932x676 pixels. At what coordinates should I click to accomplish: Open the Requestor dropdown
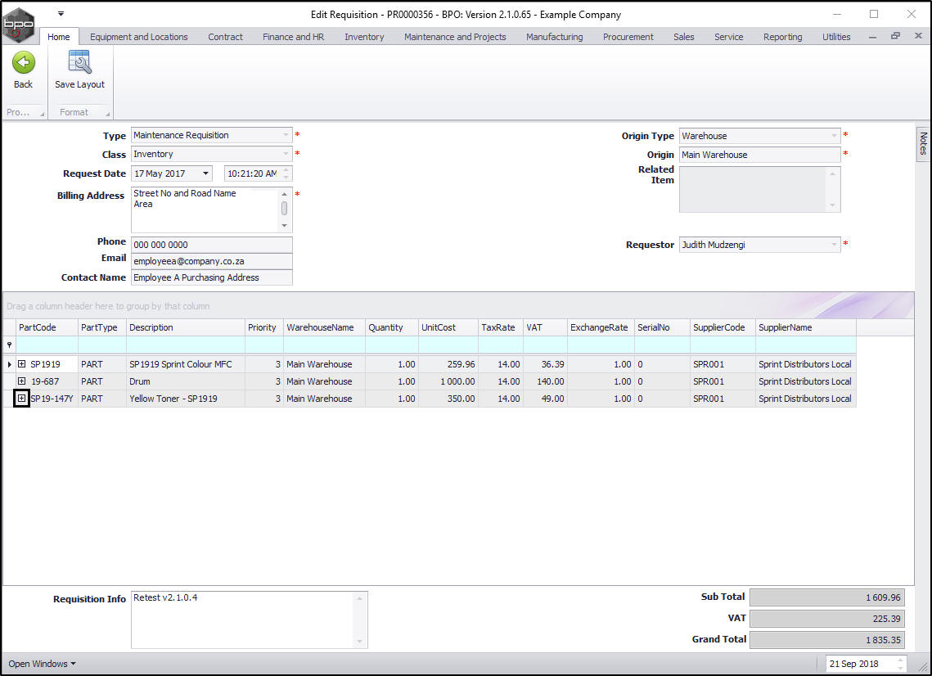coord(834,245)
